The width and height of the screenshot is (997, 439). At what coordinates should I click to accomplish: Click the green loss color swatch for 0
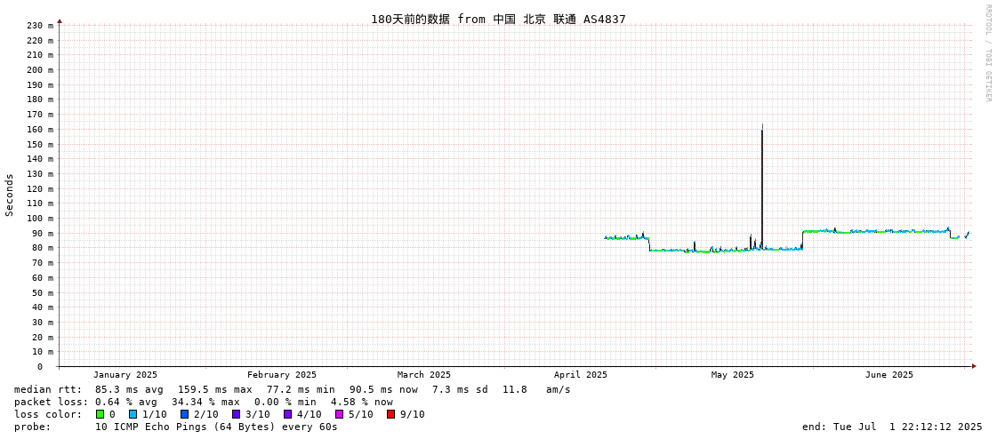point(100,414)
